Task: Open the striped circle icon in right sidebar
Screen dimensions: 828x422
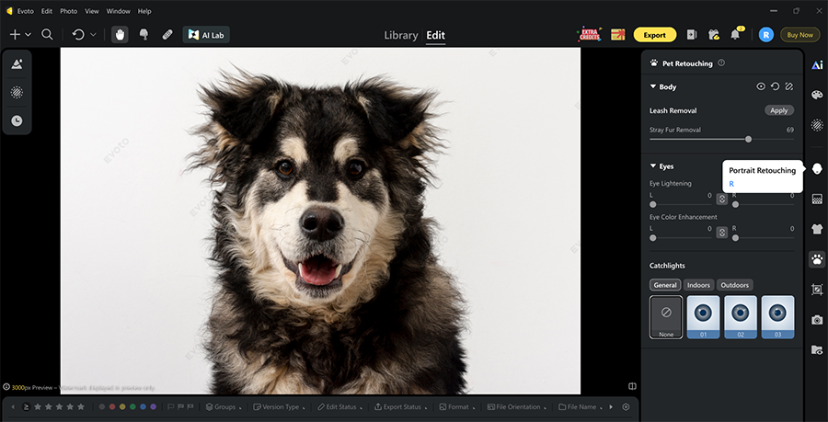Action: tap(817, 125)
